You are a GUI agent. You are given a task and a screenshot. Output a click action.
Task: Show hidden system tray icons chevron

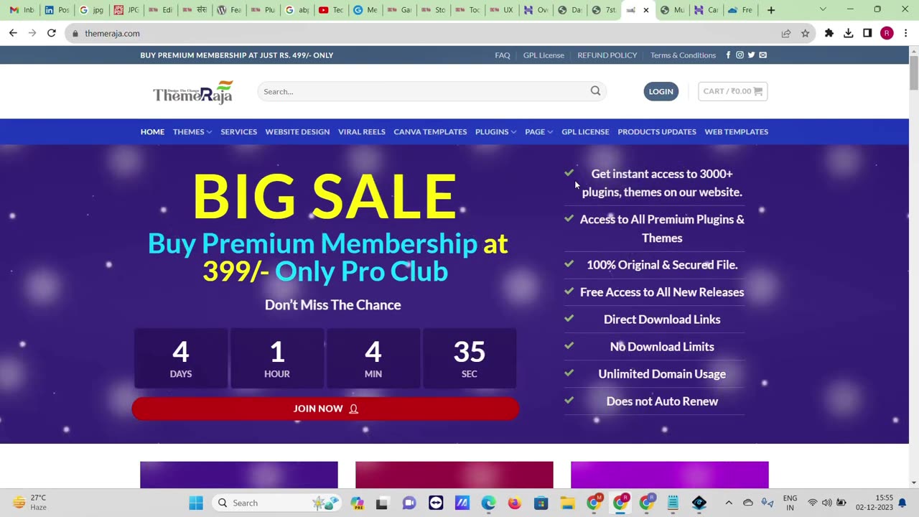(728, 503)
